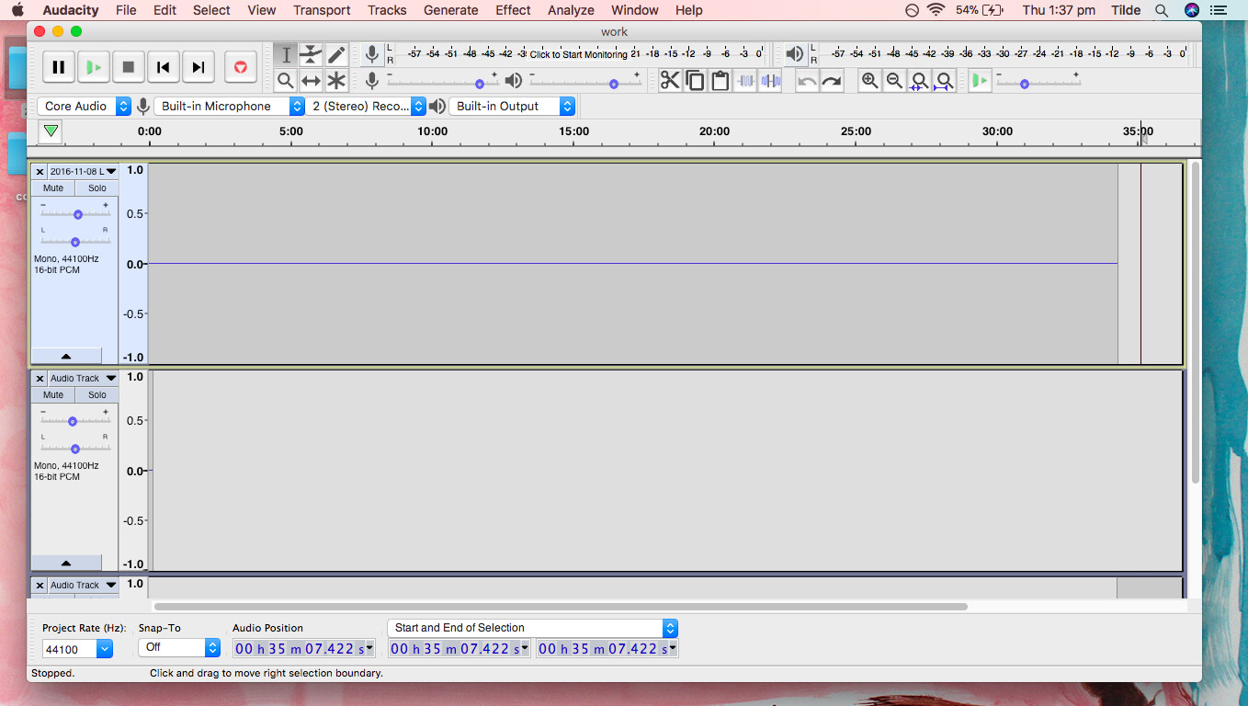
Task: Click the Stop transport button
Action: 128,67
